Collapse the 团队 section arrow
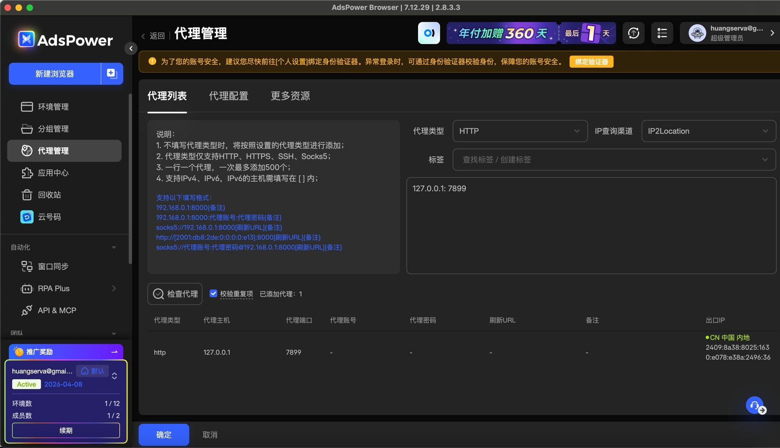Screen dimensions: 780x448 (x=114, y=334)
